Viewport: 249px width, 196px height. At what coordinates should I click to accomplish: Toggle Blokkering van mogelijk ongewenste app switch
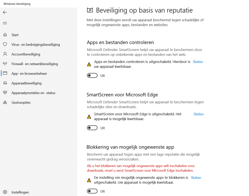click(x=92, y=191)
